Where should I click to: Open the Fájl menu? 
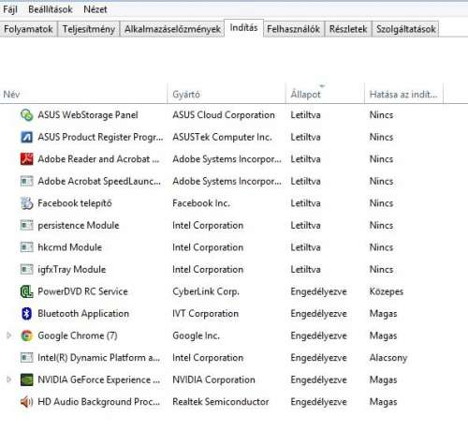click(10, 9)
